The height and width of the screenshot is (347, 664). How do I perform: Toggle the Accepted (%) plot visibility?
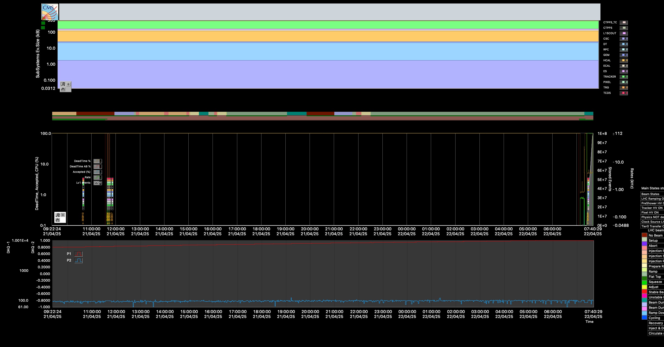tap(98, 172)
